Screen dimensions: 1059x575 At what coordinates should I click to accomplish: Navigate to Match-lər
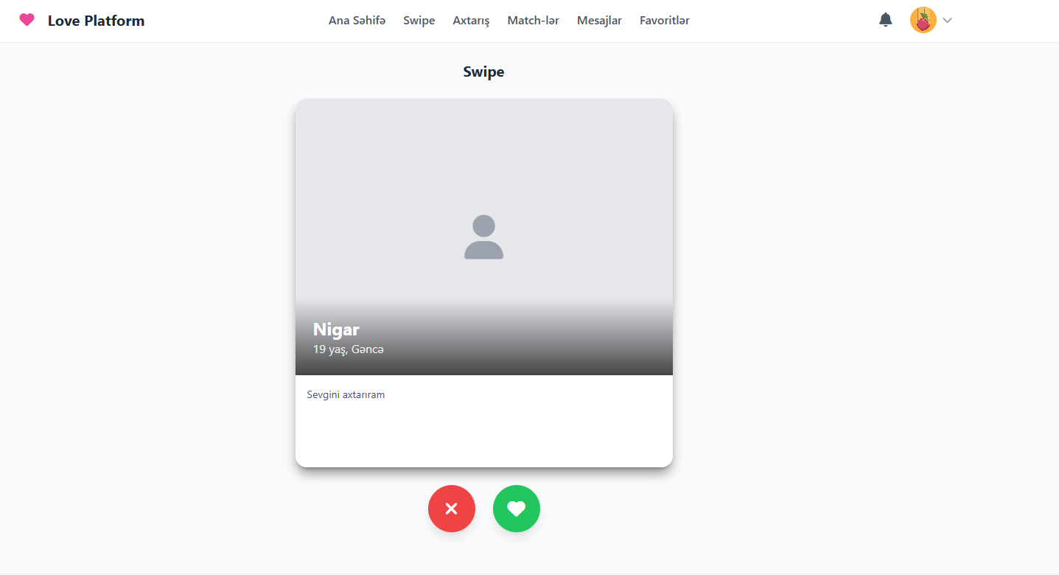pyautogui.click(x=534, y=21)
